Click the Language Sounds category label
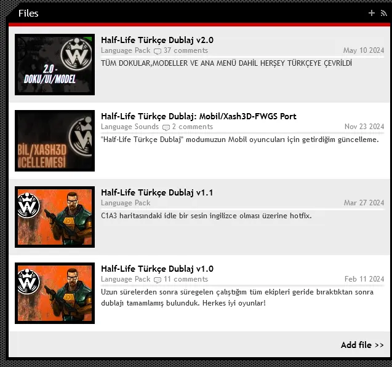 pyautogui.click(x=130, y=127)
